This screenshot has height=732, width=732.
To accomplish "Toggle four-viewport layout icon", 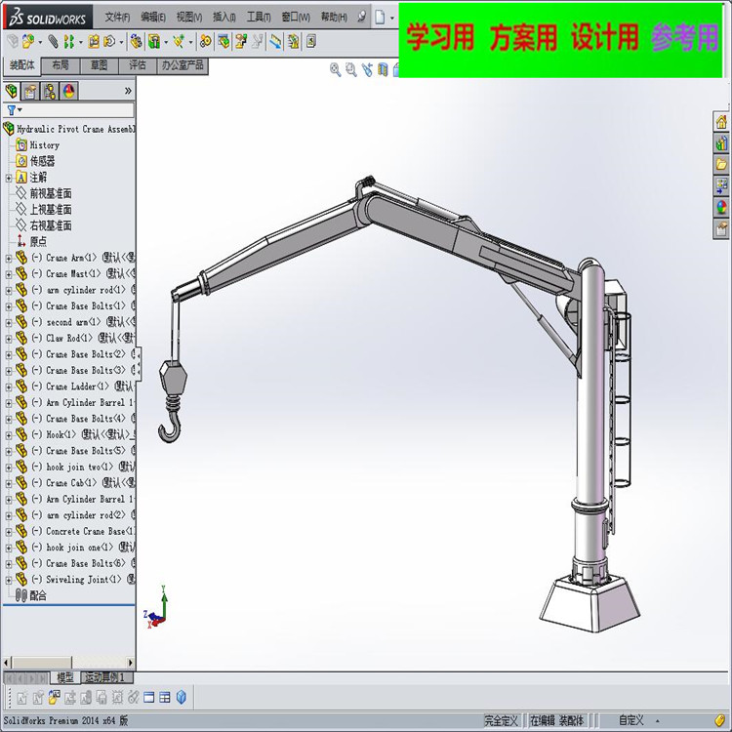I will [x=165, y=698].
